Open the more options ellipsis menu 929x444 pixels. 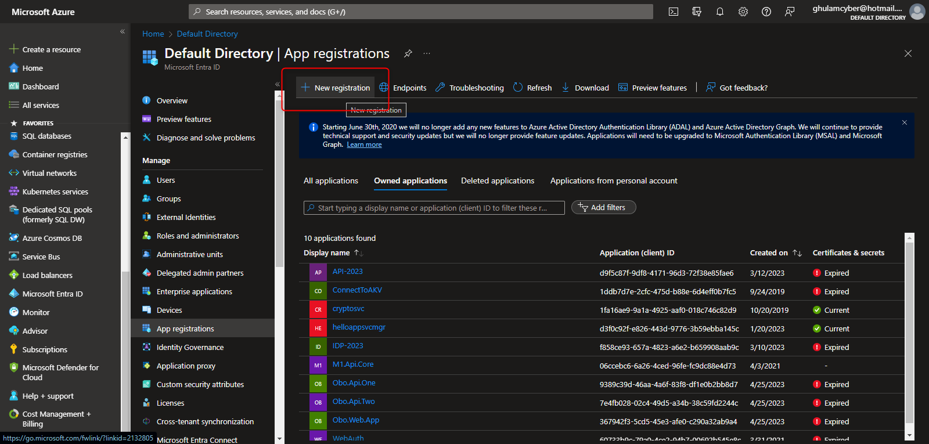427,53
